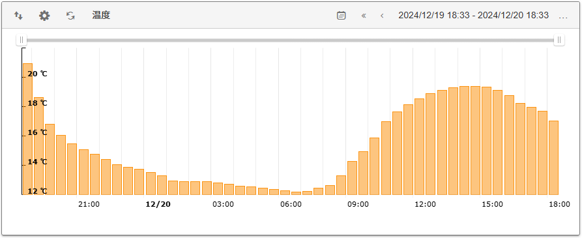582x238 pixels.
Task: Click the double left chevron icon
Action: pos(364,16)
